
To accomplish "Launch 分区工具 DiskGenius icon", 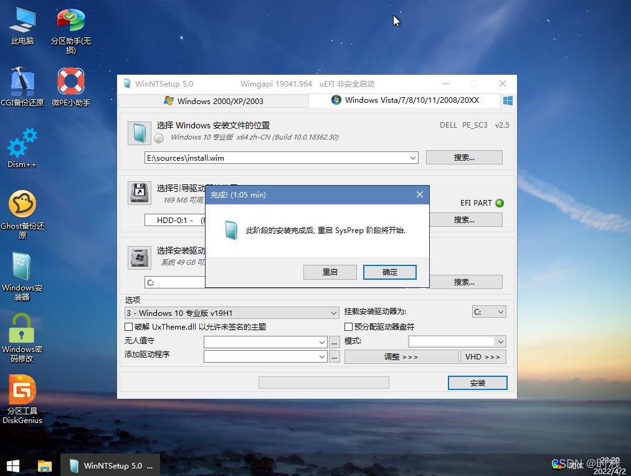I will [x=22, y=399].
